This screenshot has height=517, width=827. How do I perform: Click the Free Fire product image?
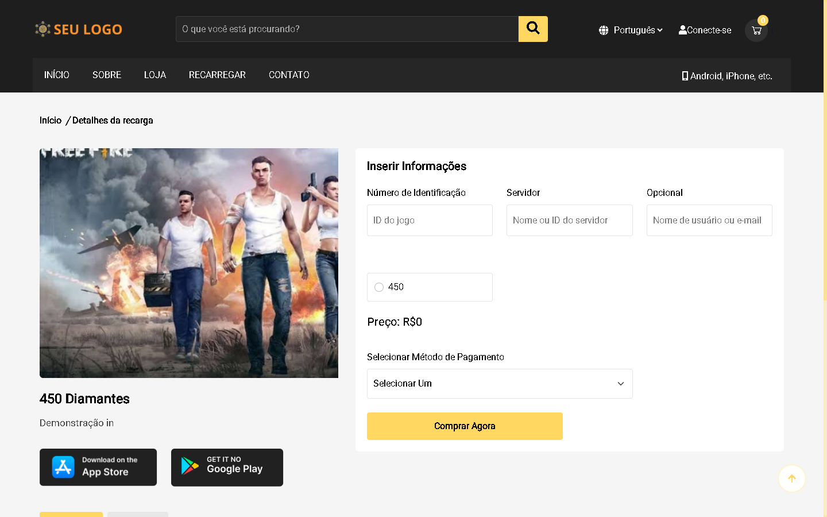click(189, 263)
